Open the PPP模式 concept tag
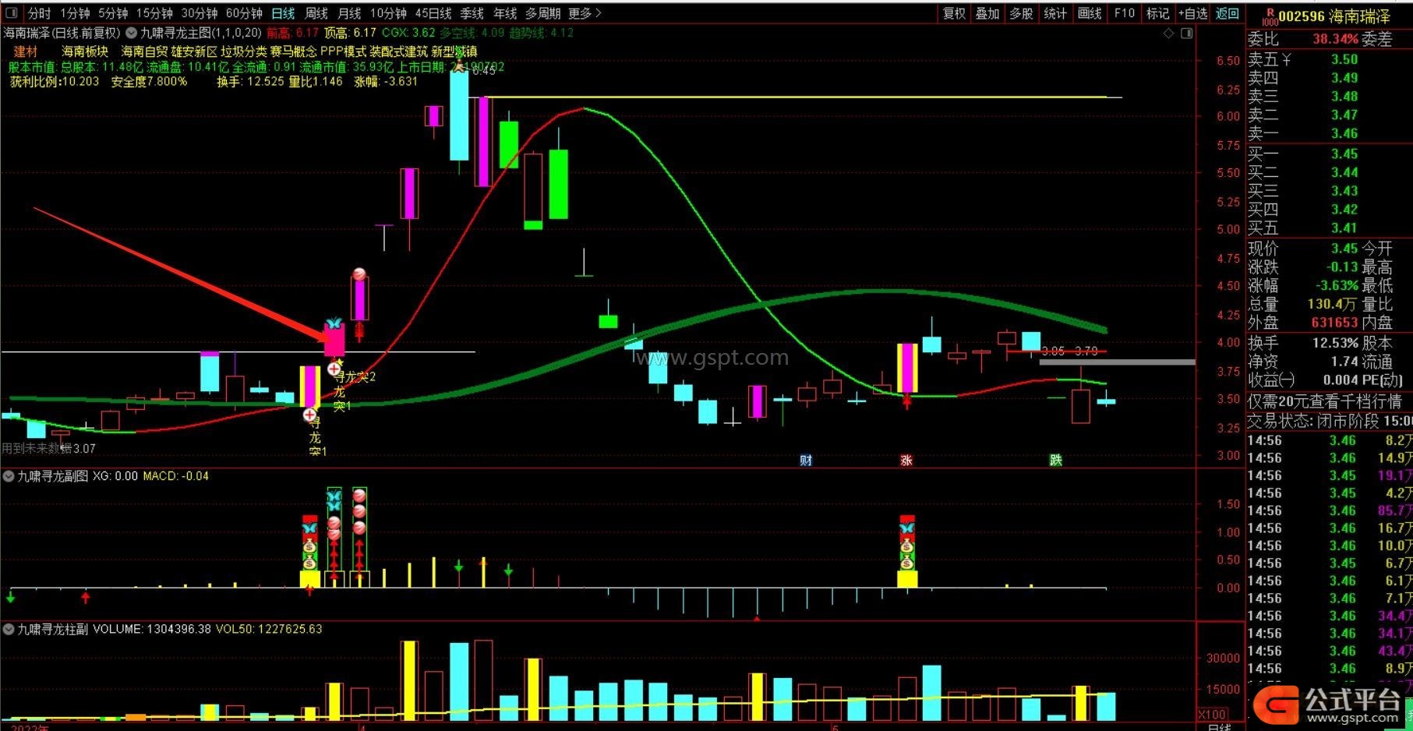Screen dimensions: 1413x731 (343, 51)
